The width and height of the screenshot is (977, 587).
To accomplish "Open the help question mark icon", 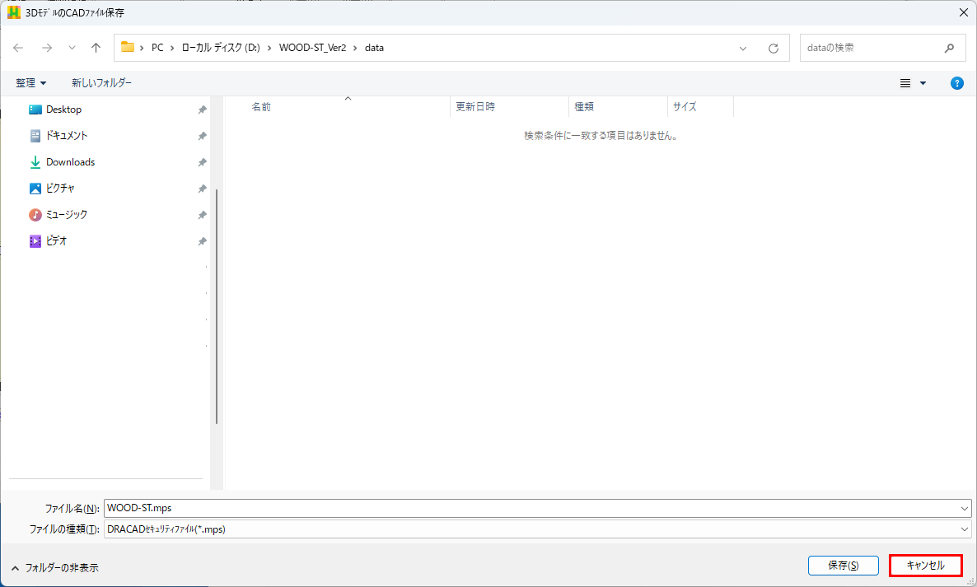I will coord(956,83).
